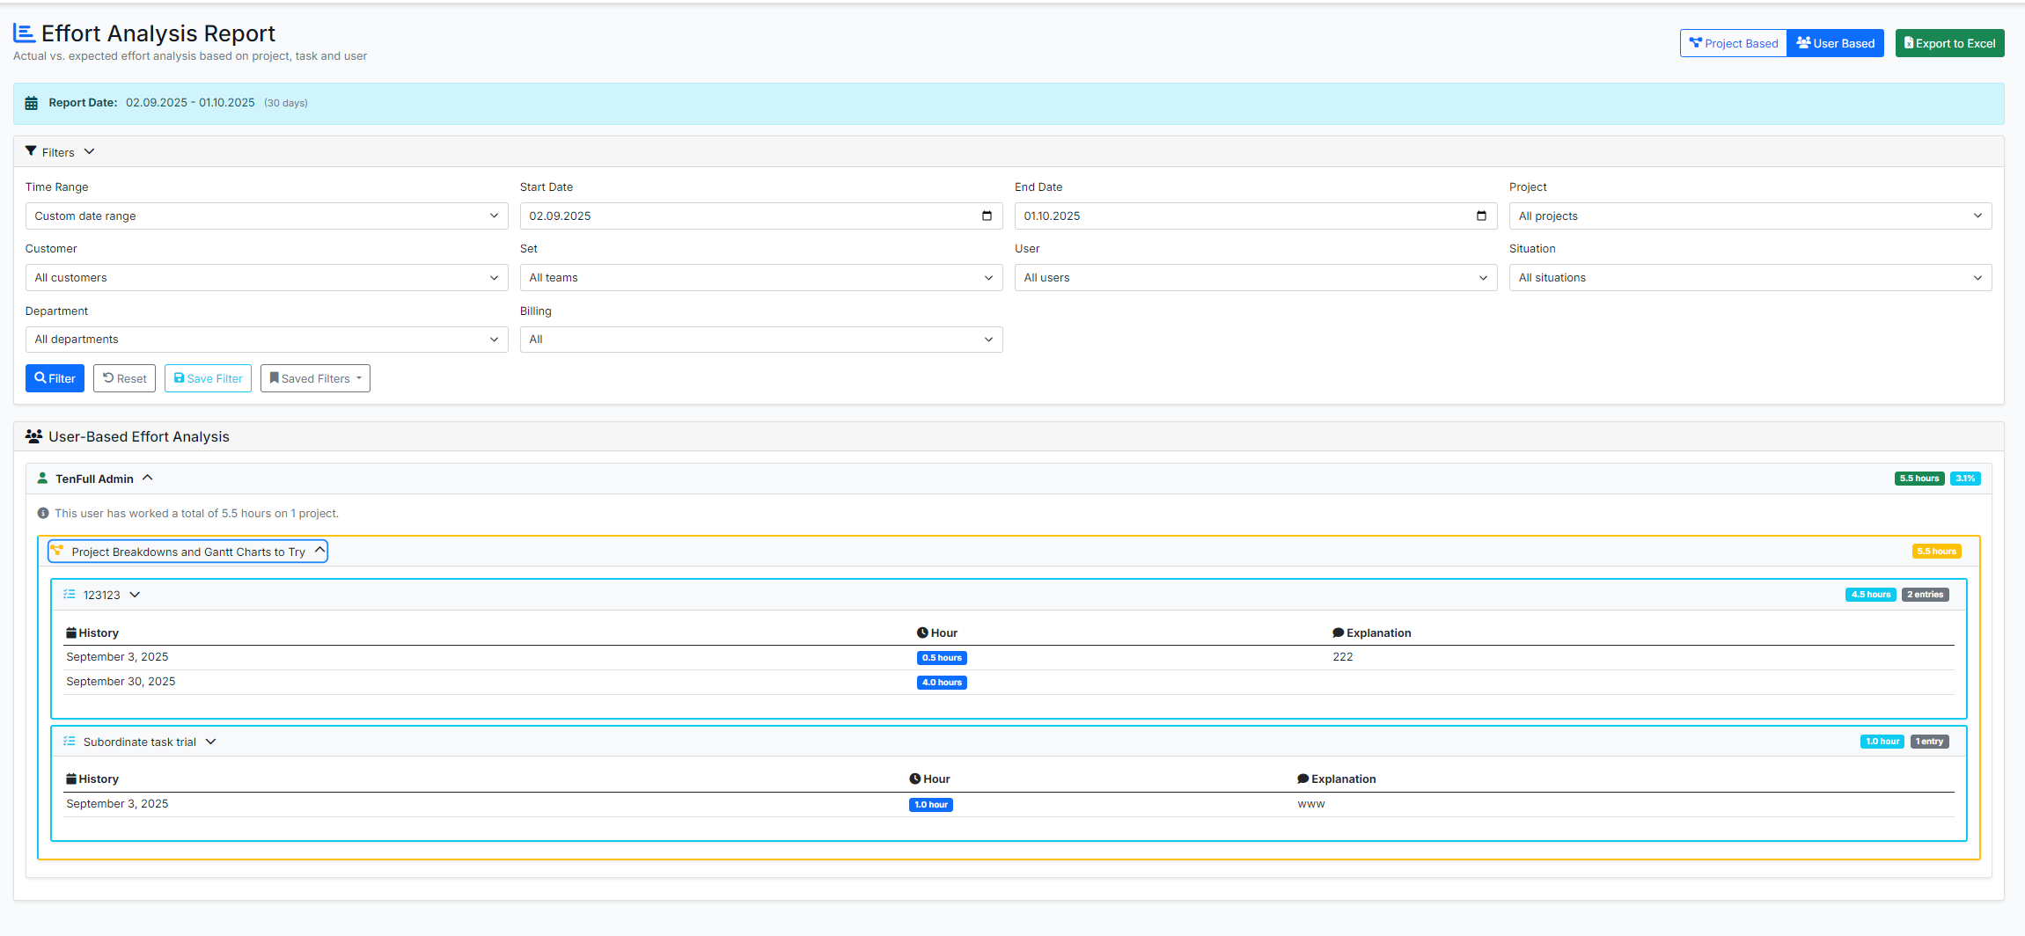2025x936 pixels.
Task: Click the 1.0 hour badge in Subordinate task header
Action: point(1882,742)
